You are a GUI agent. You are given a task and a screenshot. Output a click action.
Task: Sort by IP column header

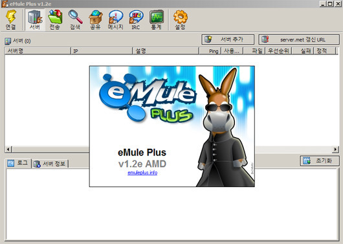(102, 50)
